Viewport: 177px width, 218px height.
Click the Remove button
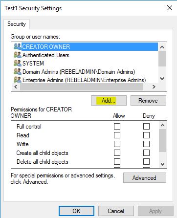click(148, 101)
